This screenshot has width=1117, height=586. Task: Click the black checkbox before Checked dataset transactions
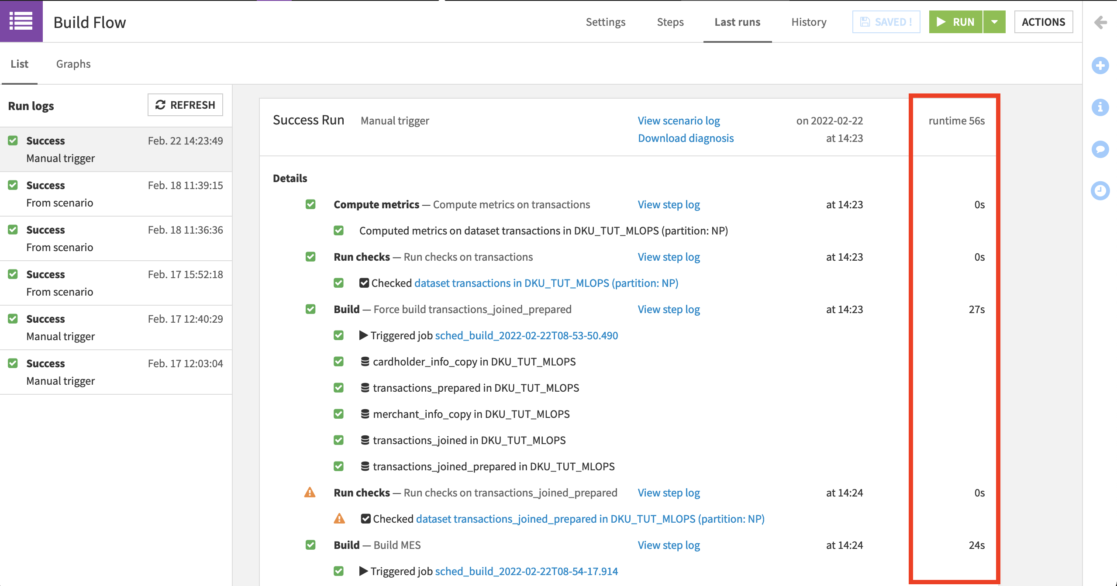point(364,283)
